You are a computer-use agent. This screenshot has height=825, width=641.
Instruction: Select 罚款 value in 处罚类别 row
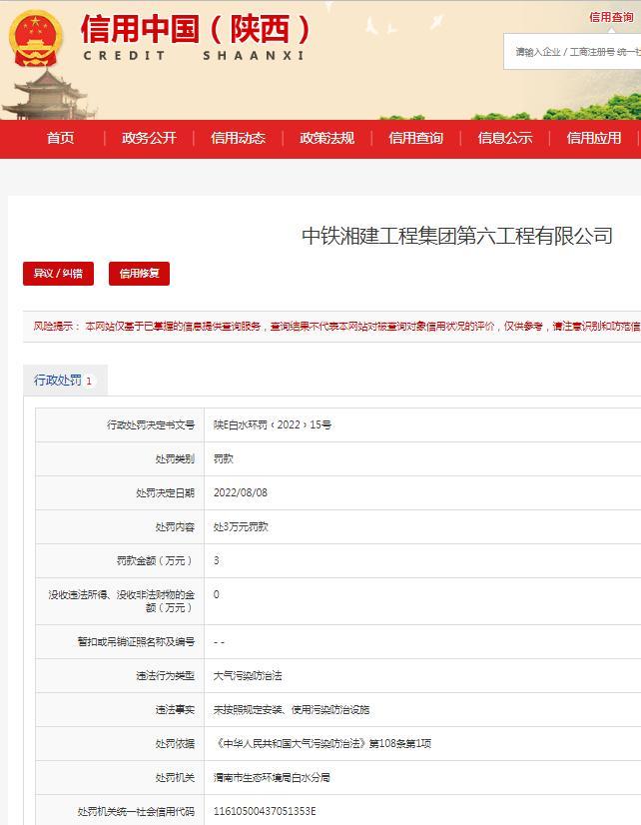(x=223, y=458)
